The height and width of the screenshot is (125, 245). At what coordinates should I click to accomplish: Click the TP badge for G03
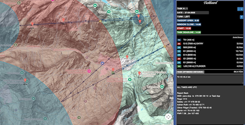click(x=179, y=48)
